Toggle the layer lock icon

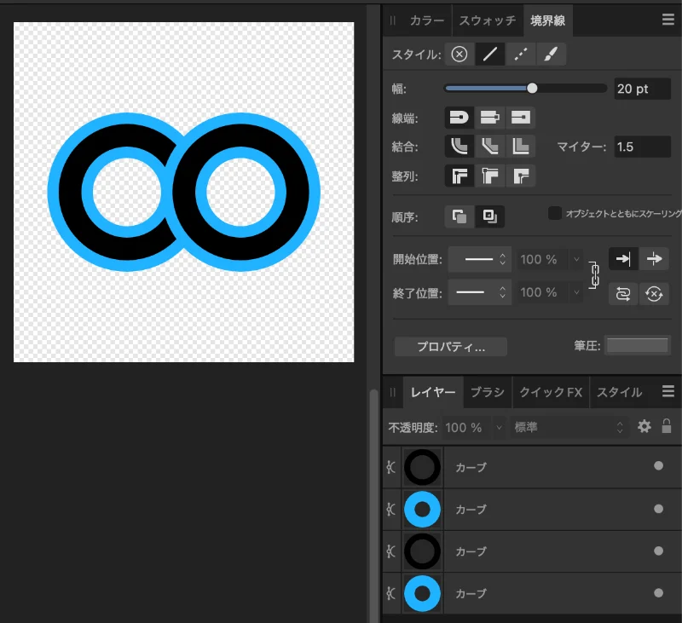coord(667,426)
